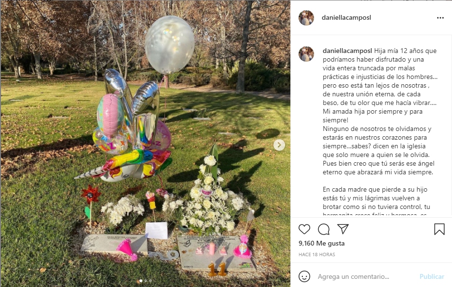This screenshot has width=452, height=287.
Task: Focus the Agrega un comentario field
Action: 366,276
